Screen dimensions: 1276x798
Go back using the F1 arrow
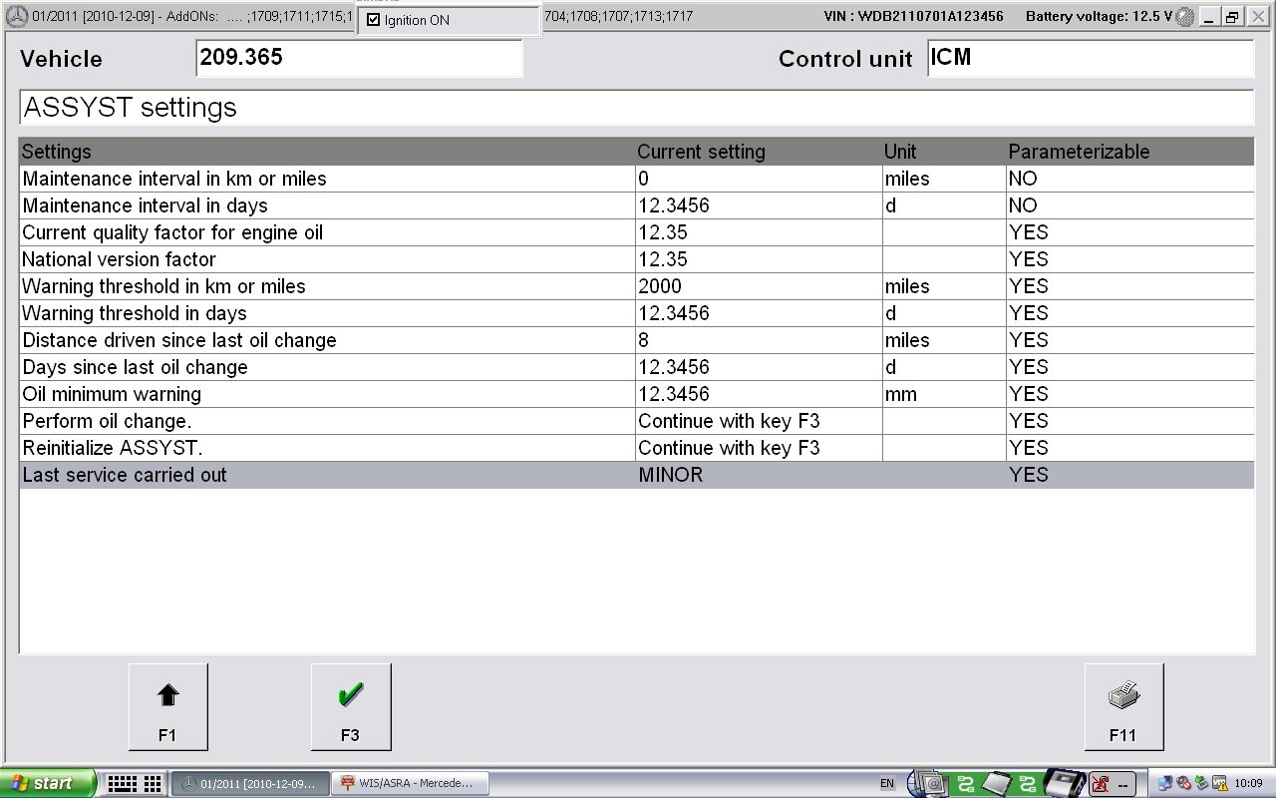(x=167, y=706)
